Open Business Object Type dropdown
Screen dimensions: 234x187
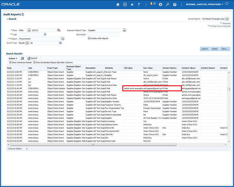click(124, 30)
